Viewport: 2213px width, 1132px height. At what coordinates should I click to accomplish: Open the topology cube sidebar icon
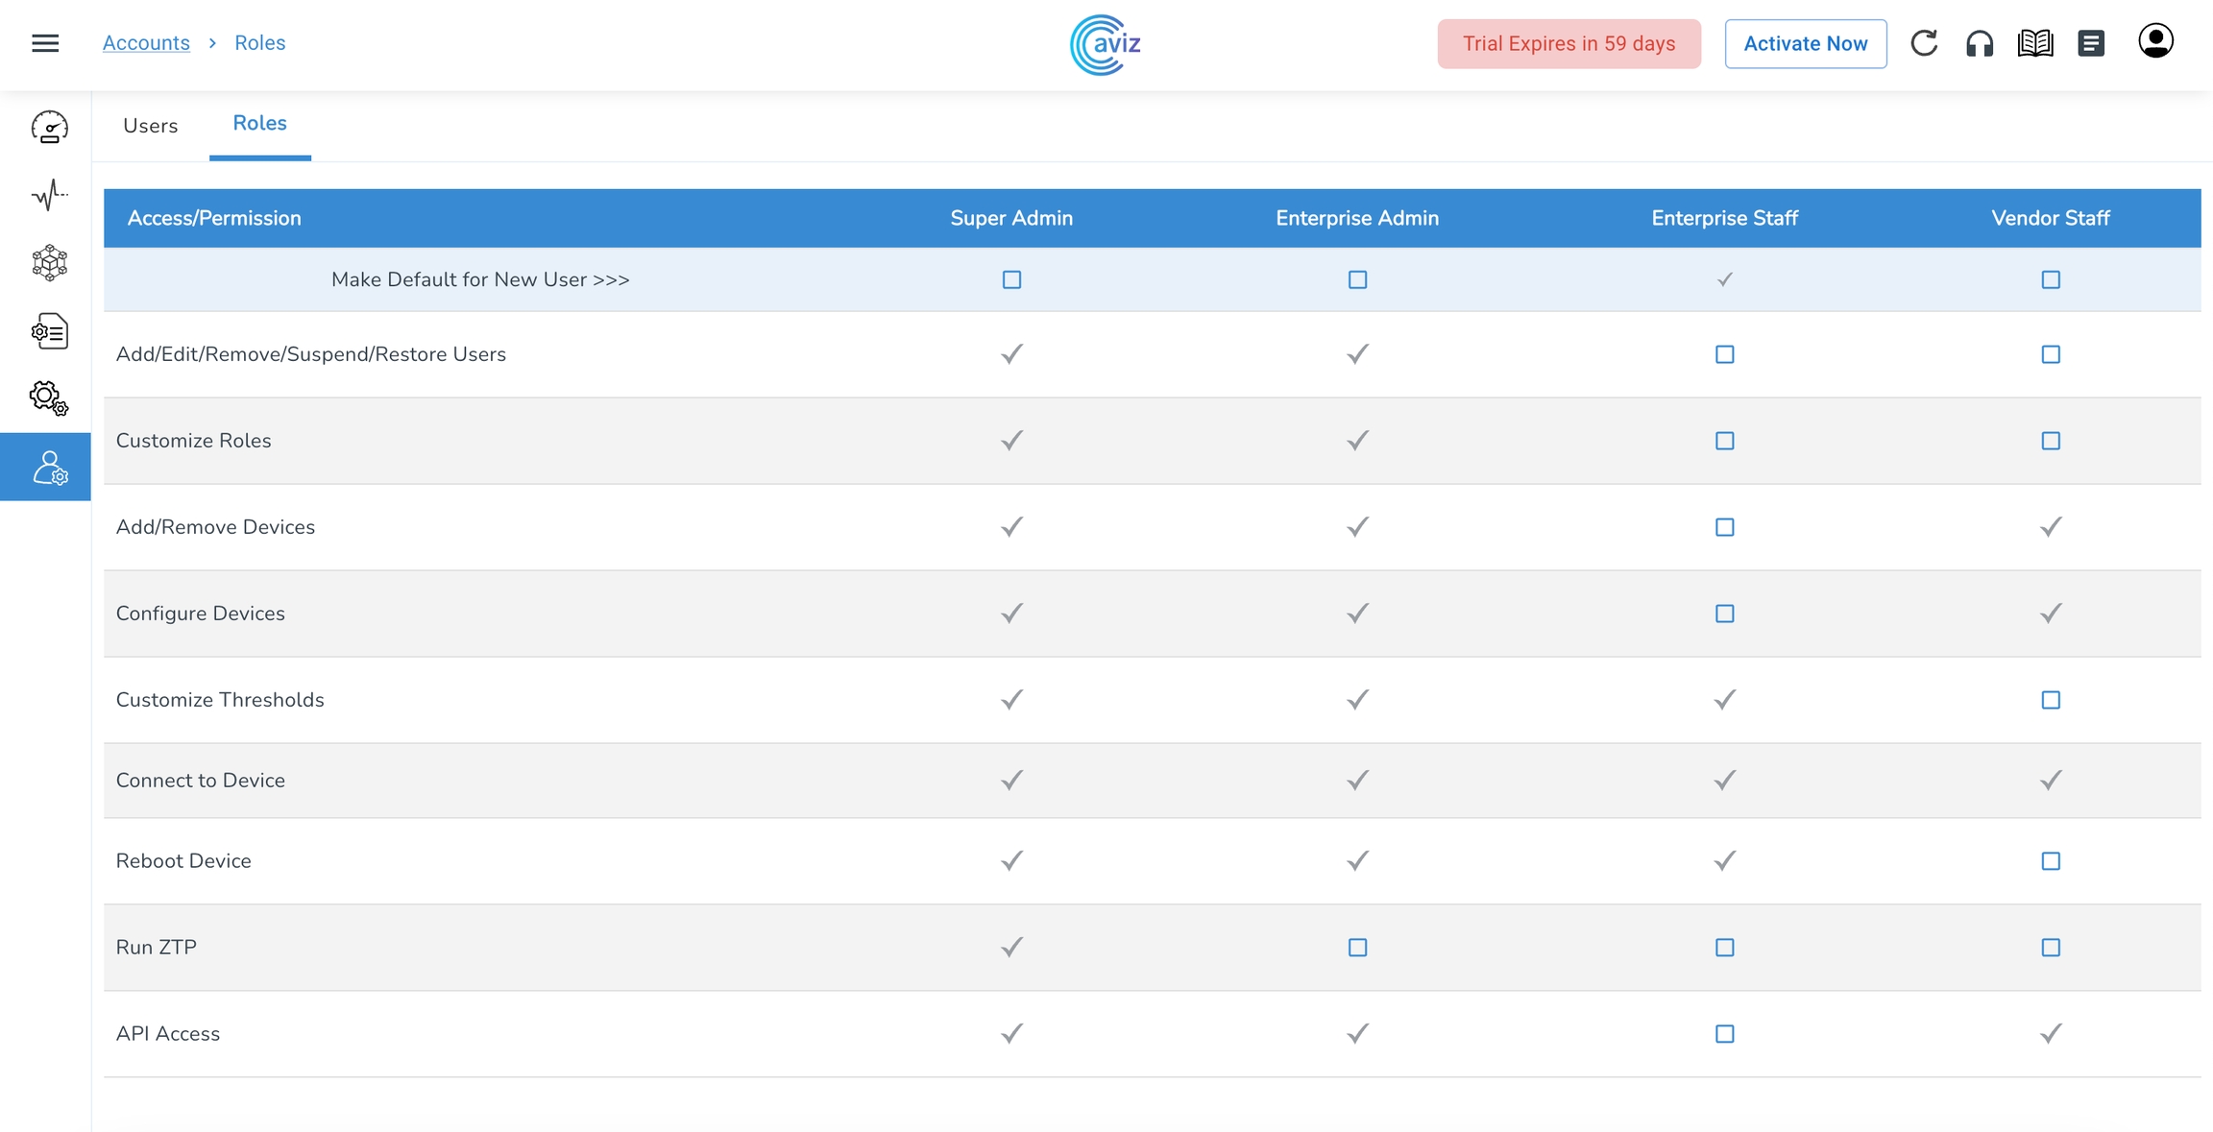point(49,262)
